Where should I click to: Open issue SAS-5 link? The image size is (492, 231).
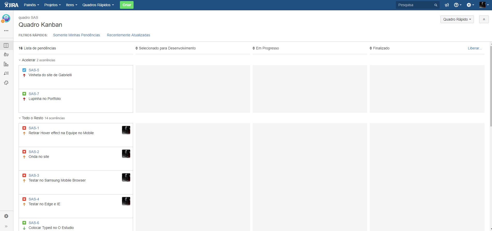click(34, 70)
